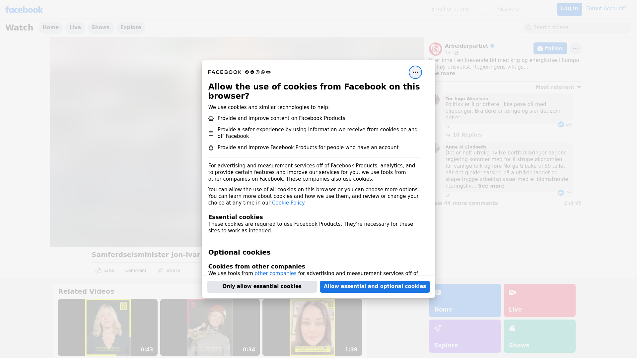This screenshot has width=637, height=358.
Task: Click the Messenger icon in dialog header
Action: coord(252,72)
